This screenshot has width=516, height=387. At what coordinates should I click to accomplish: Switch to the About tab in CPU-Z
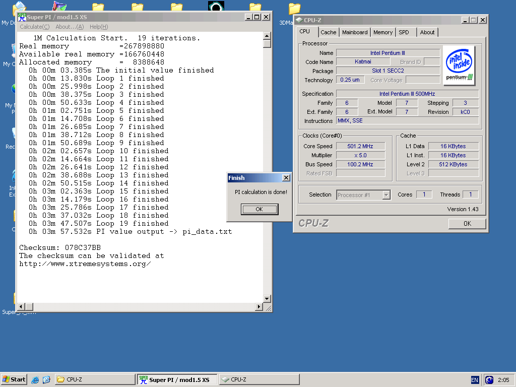pos(427,32)
